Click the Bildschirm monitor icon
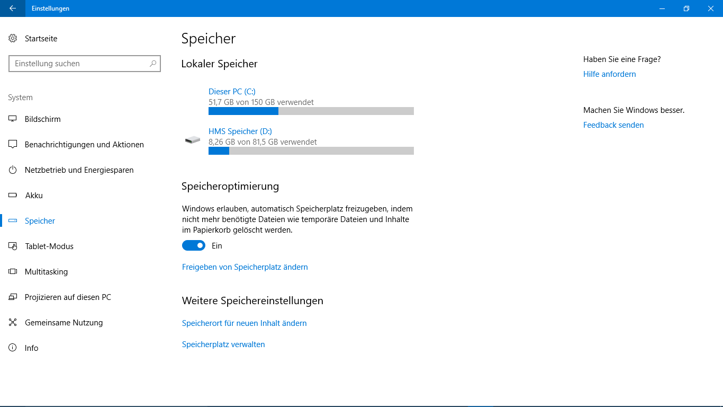Screen dimensions: 723x407 click(13, 119)
